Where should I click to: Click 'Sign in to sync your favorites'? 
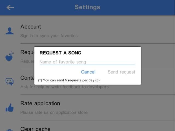pyautogui.click(x=49, y=36)
